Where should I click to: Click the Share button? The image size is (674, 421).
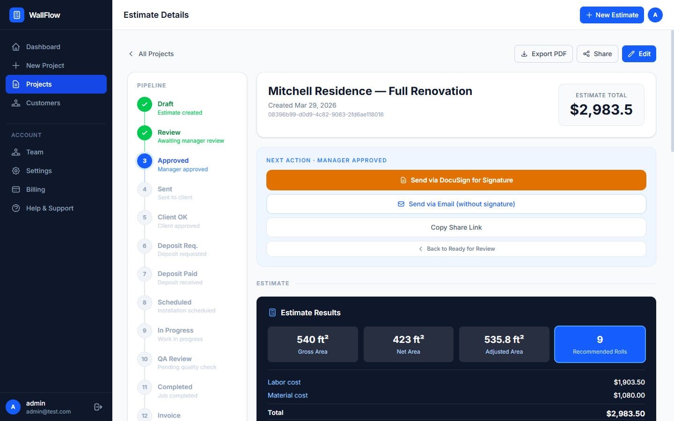tap(597, 54)
